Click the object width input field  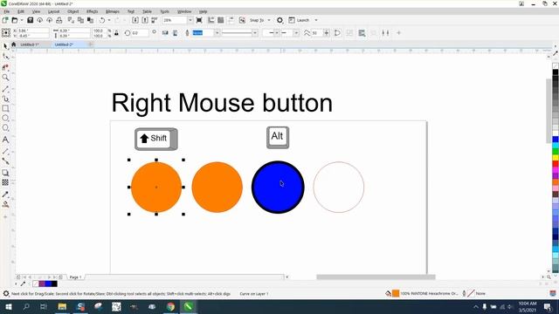pyautogui.click(x=74, y=31)
